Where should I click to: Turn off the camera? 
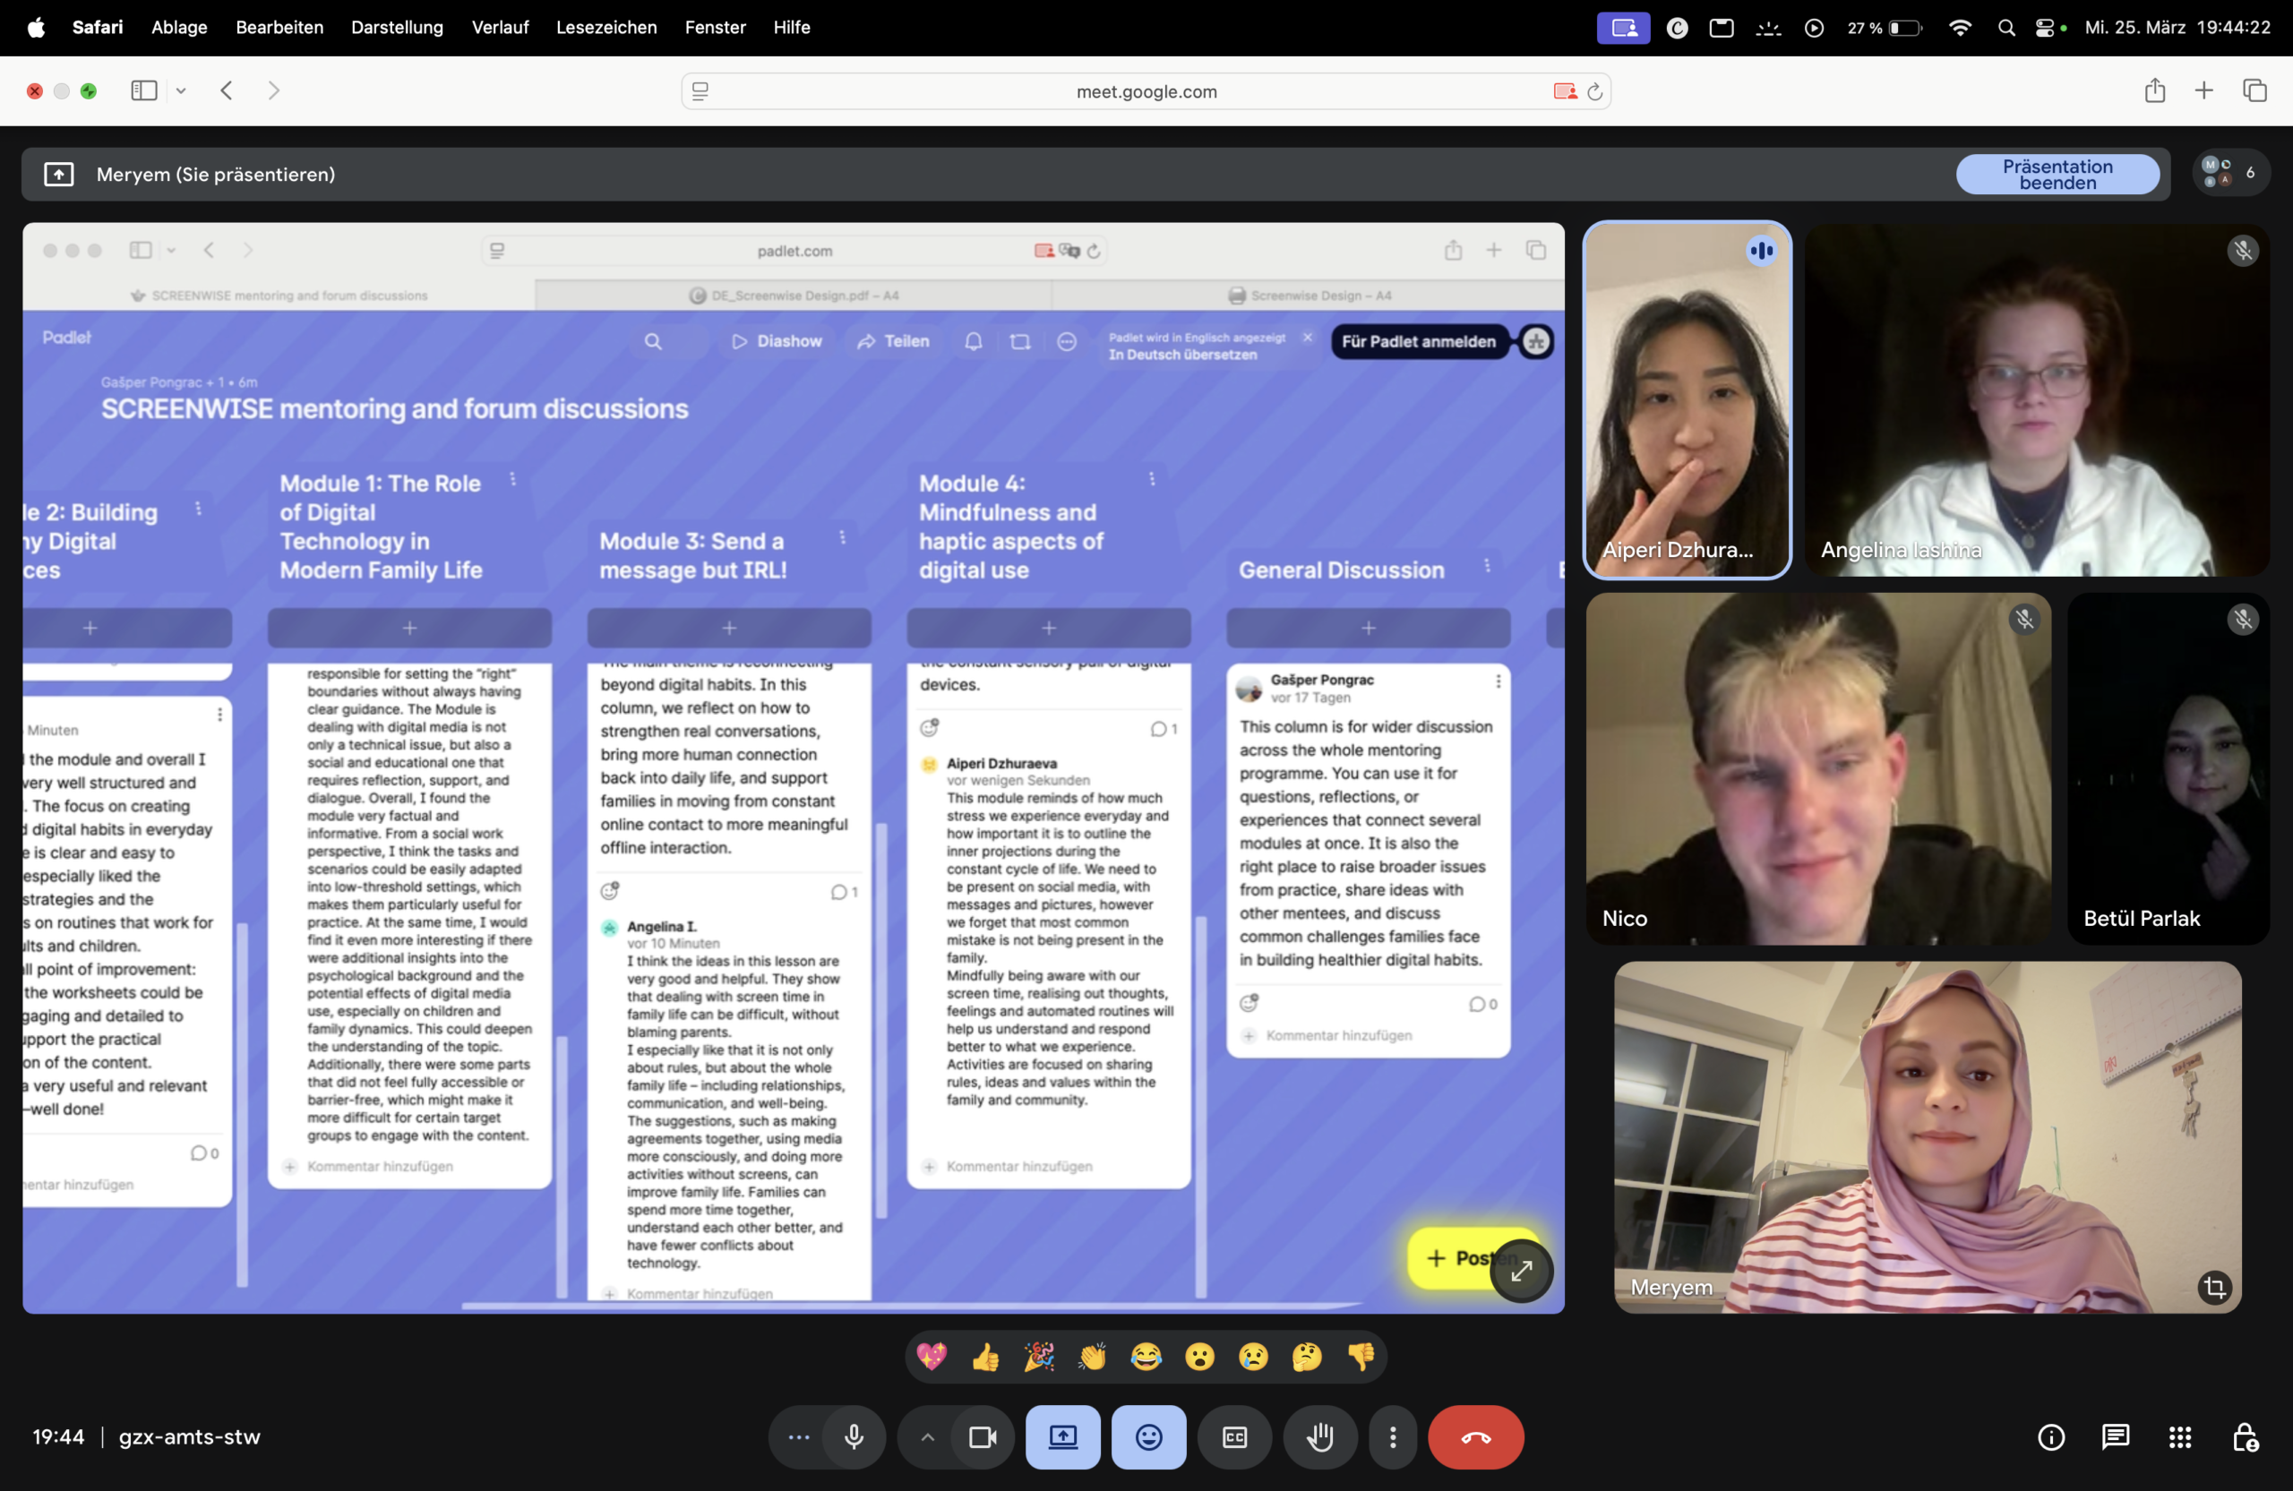click(x=982, y=1437)
